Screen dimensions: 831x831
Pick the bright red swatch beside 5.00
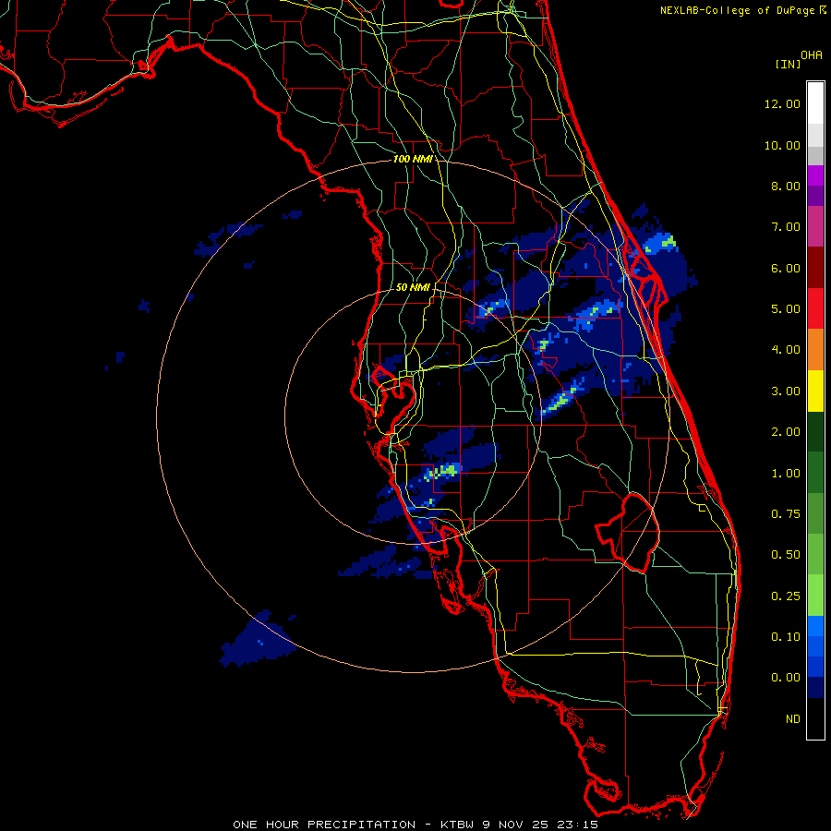(x=815, y=308)
